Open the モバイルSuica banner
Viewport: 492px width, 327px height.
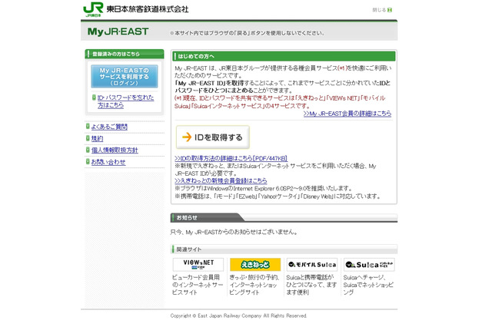pyautogui.click(x=311, y=265)
